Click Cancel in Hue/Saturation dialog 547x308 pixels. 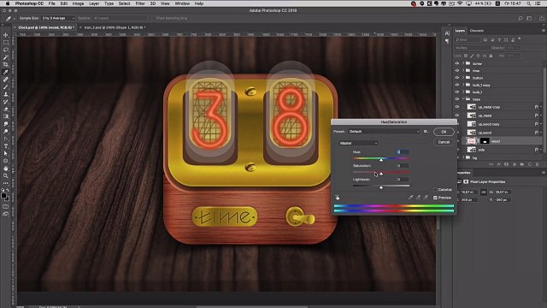444,142
